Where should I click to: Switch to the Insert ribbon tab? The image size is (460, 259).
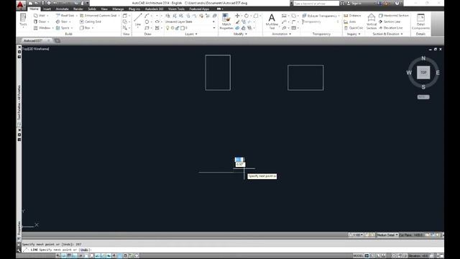click(47, 9)
